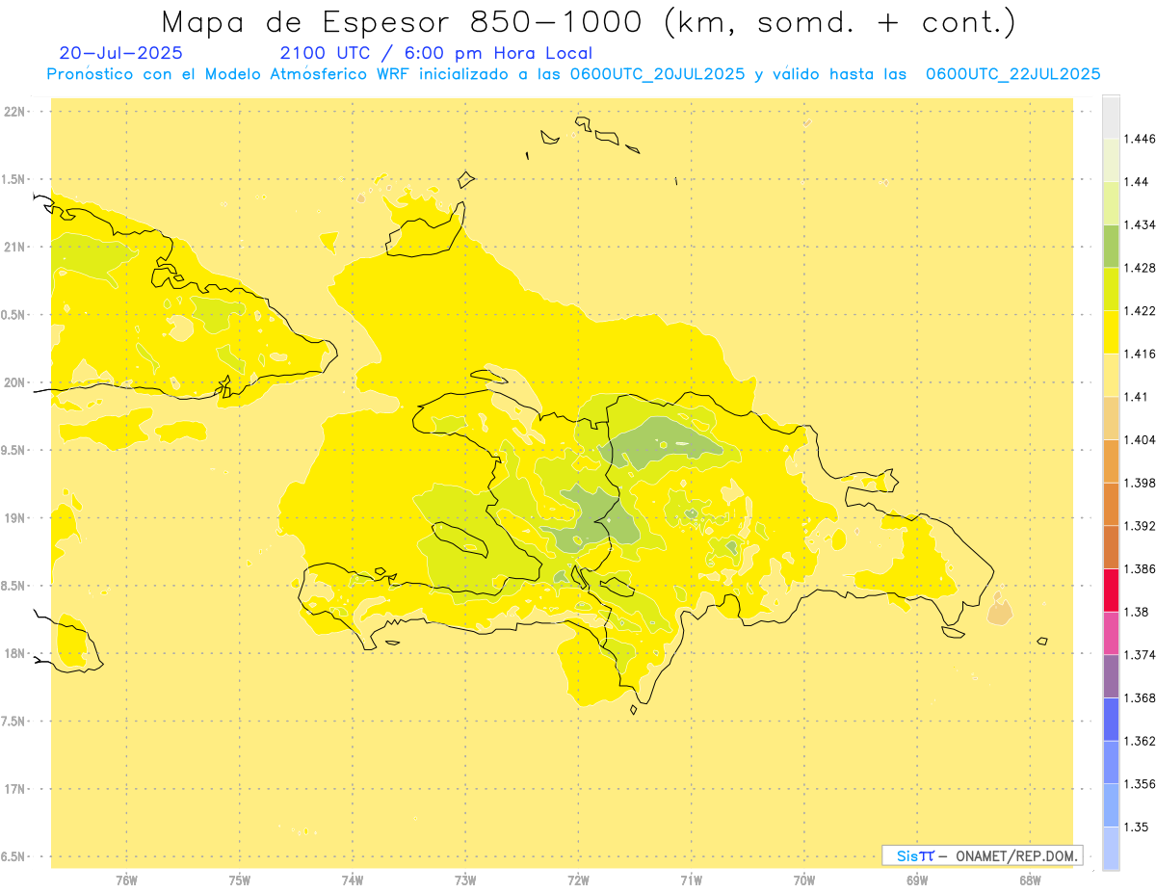Click colorbar value "1.374"
The height and width of the screenshot is (893, 1156).
pos(1140,655)
